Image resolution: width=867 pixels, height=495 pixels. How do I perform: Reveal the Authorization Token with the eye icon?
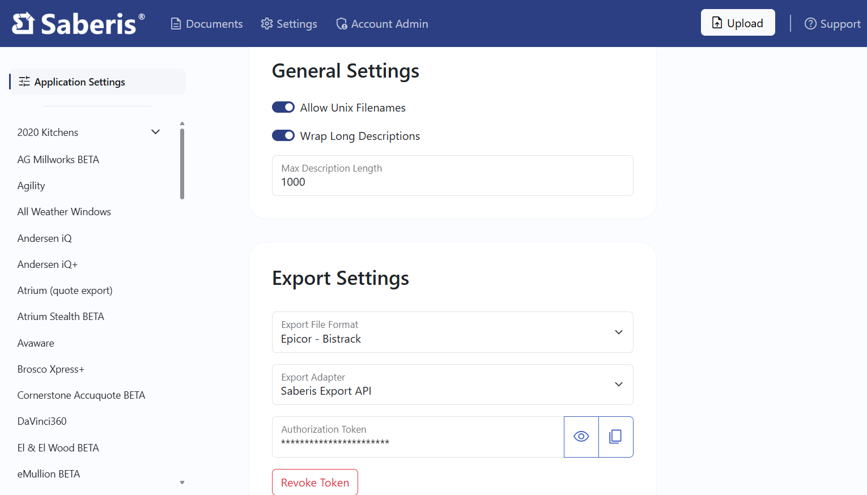pyautogui.click(x=581, y=436)
